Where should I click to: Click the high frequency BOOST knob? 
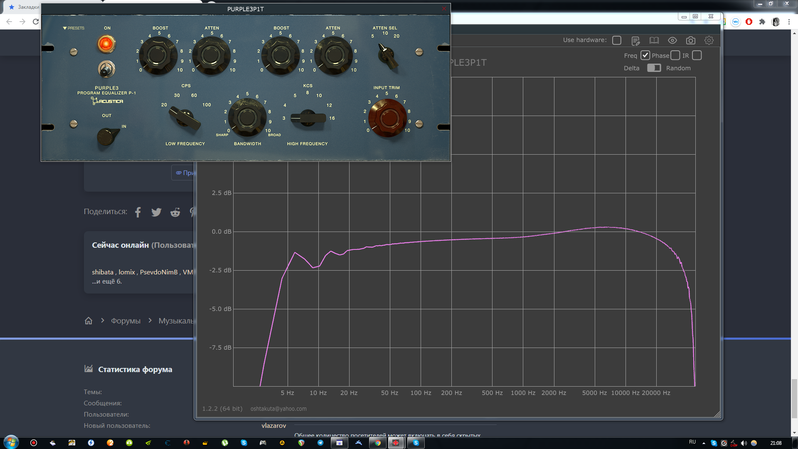281,55
